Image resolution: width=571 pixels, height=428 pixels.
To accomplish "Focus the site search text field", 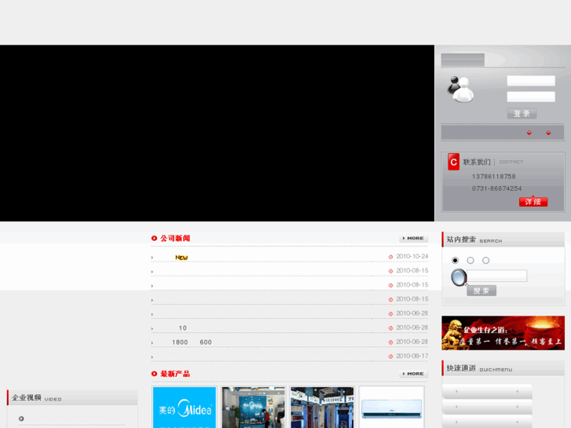I will [x=496, y=276].
